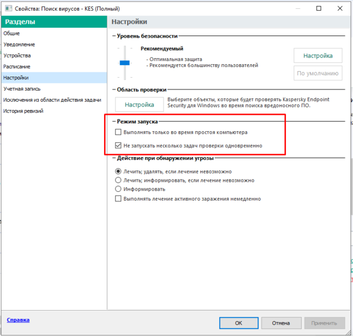
Task: Select the Настройки section in the sidebar
Action: pos(54,78)
